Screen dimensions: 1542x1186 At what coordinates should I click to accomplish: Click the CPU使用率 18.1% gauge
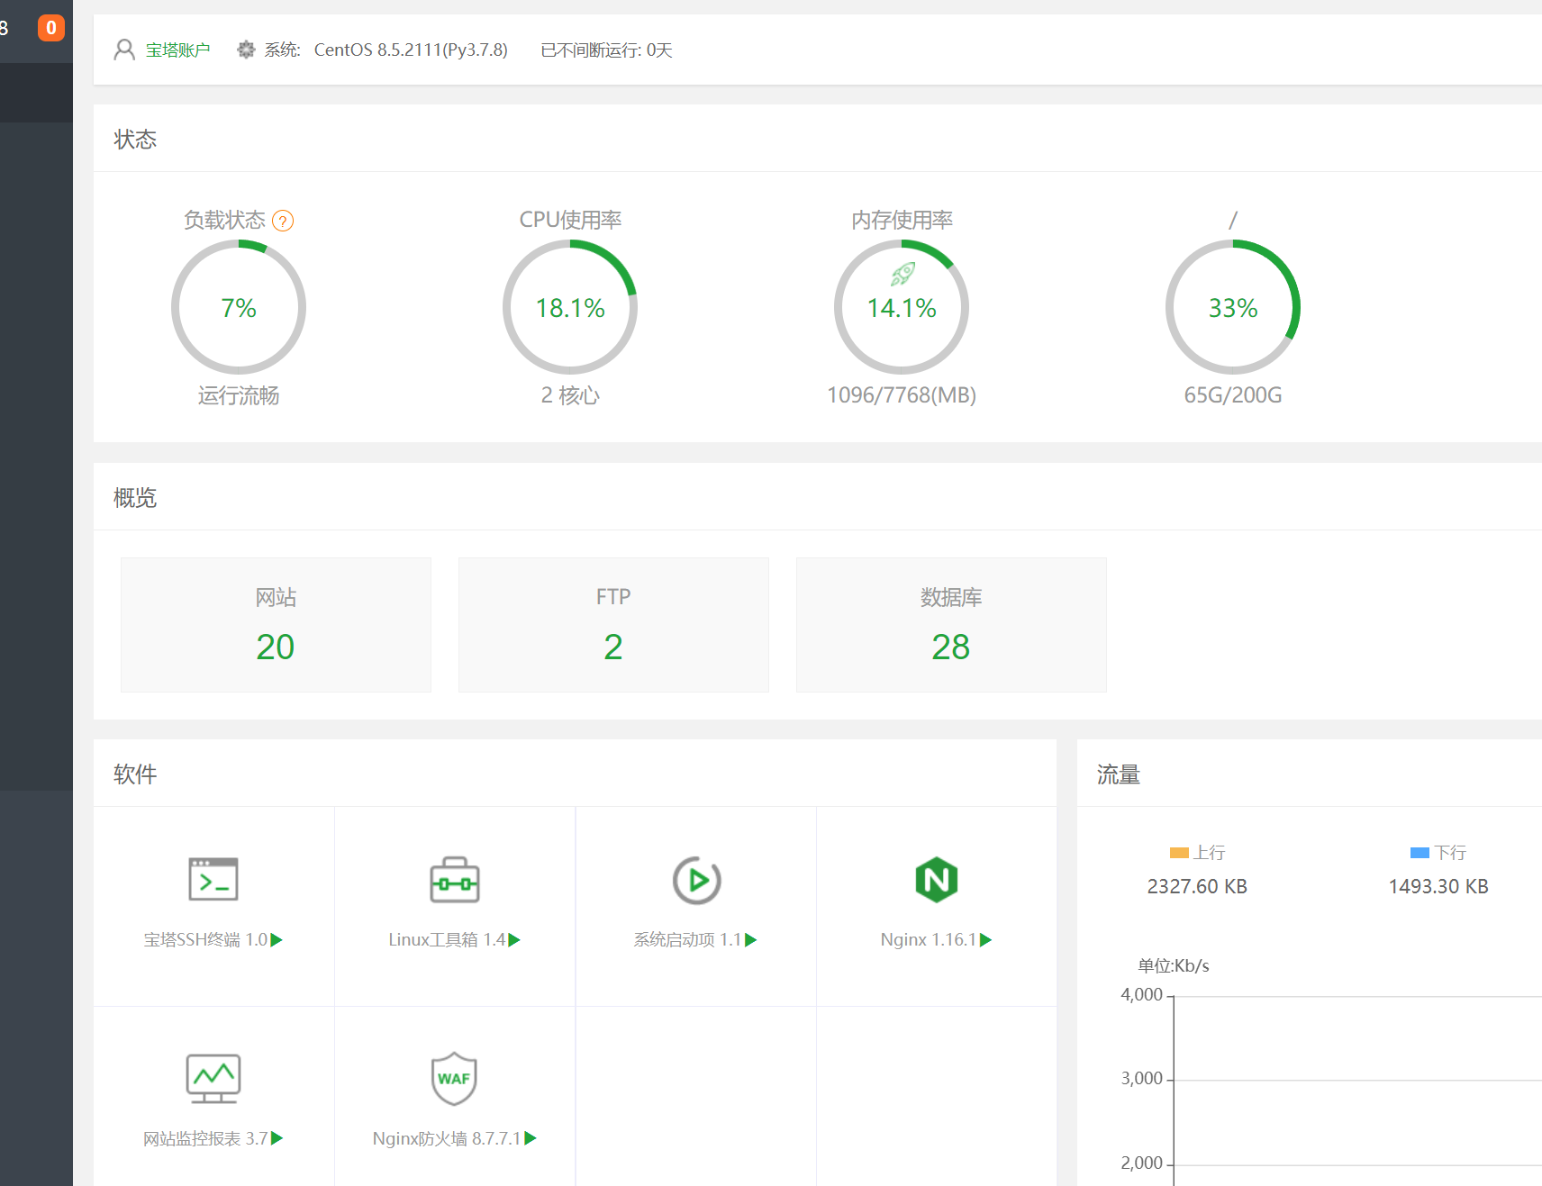[570, 307]
